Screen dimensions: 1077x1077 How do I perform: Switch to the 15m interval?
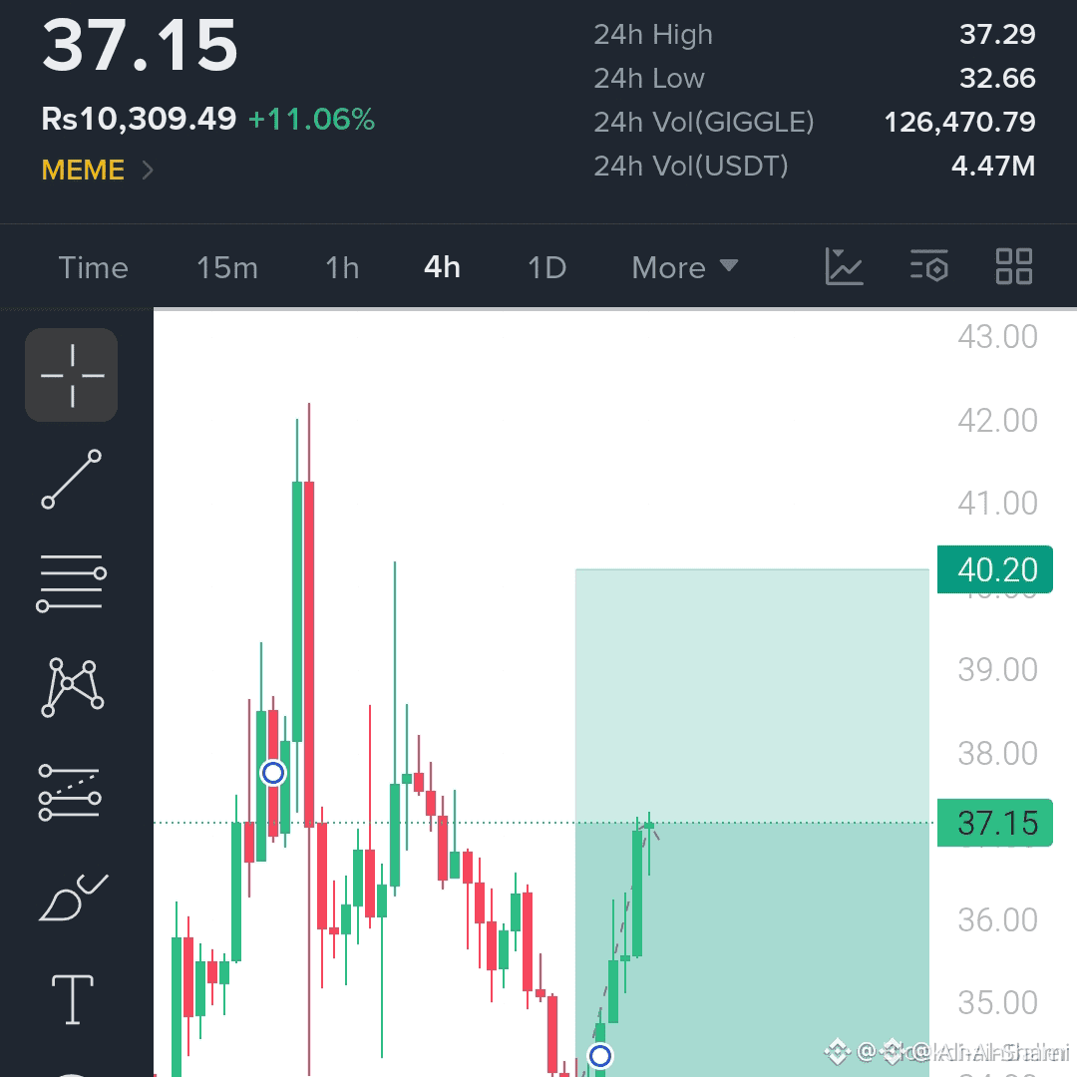[x=227, y=268]
